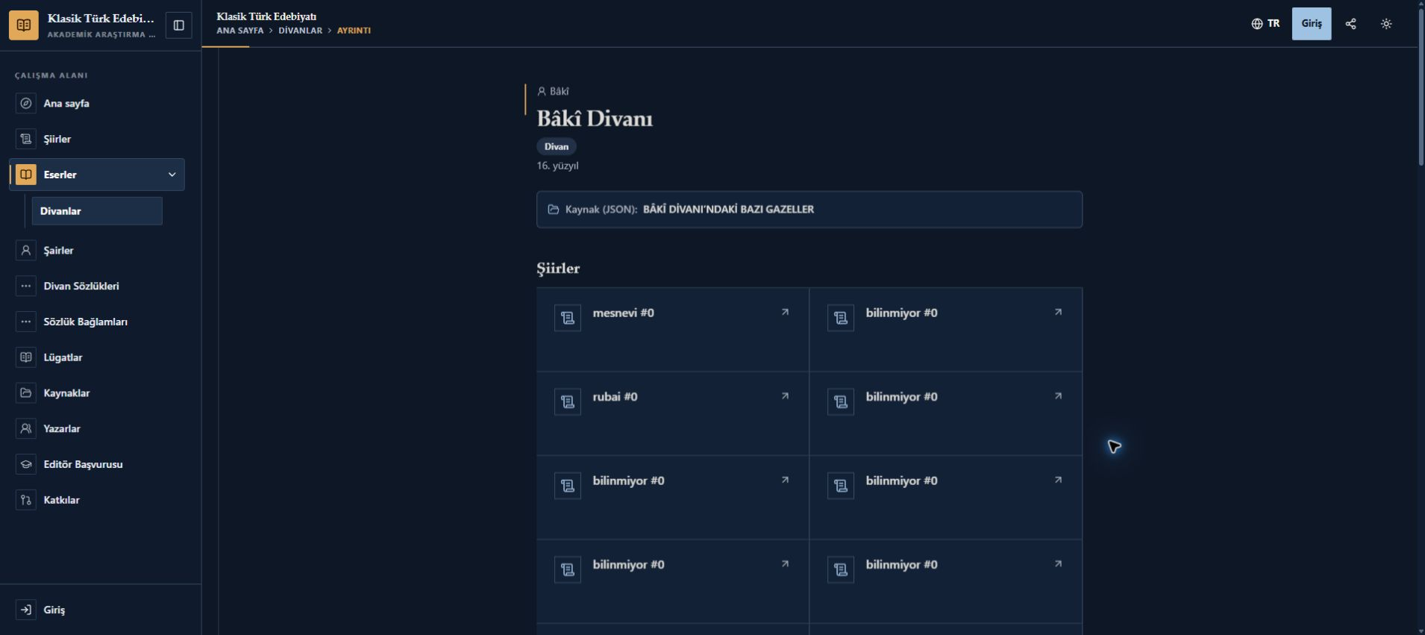Screen dimensions: 1425x635
Task: Click the Klasik Türk Edebiyatı book logo
Action: point(24,25)
